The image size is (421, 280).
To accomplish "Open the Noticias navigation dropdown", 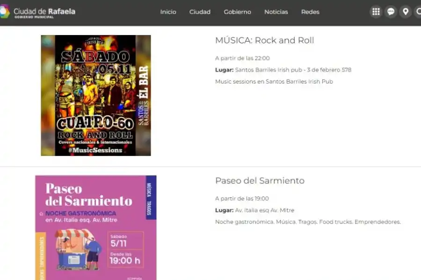I will coord(276,12).
